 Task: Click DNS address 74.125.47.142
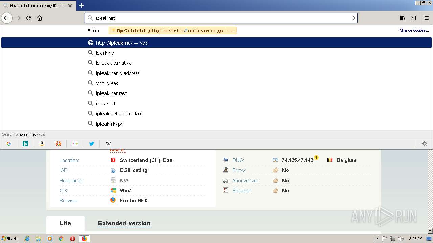[x=297, y=160]
